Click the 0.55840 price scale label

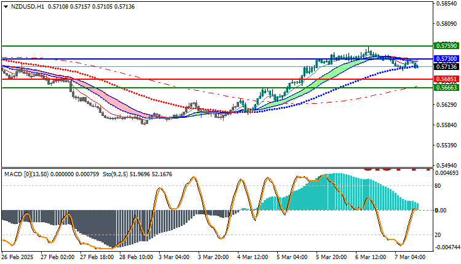tap(447, 125)
